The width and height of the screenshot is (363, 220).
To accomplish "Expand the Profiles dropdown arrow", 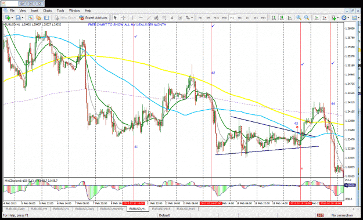I will pyautogui.click(x=23, y=18).
